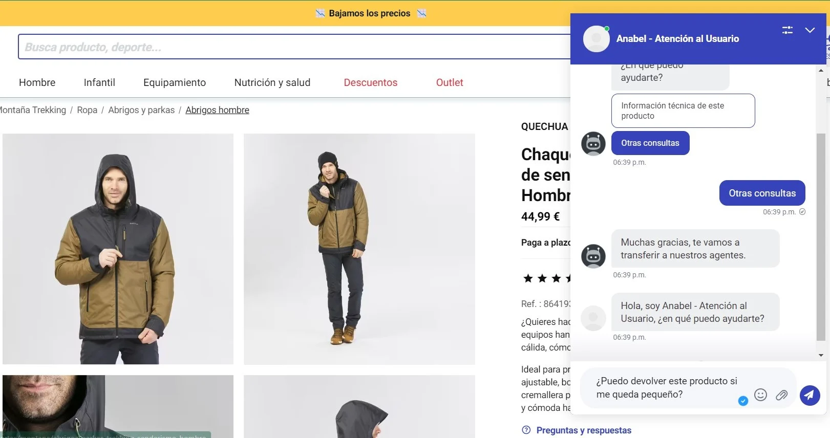
Task: Attach a file using the paperclip icon
Action: click(x=781, y=395)
